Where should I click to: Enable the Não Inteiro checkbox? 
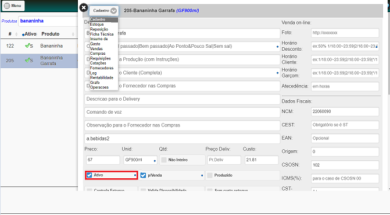(164, 160)
